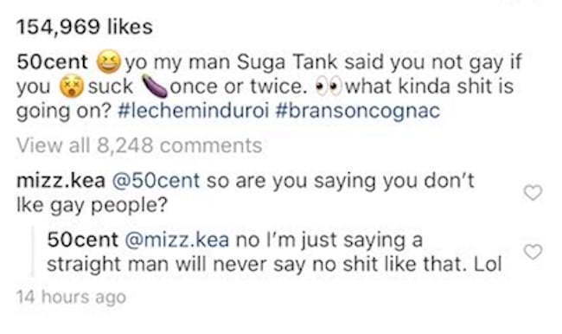Click the caption text 'going on?'
The width and height of the screenshot is (562, 334).
[x=63, y=112]
